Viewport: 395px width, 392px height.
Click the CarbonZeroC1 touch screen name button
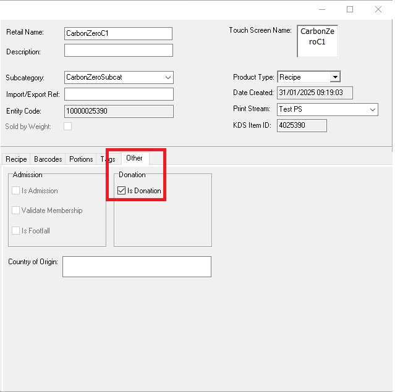[x=317, y=41]
